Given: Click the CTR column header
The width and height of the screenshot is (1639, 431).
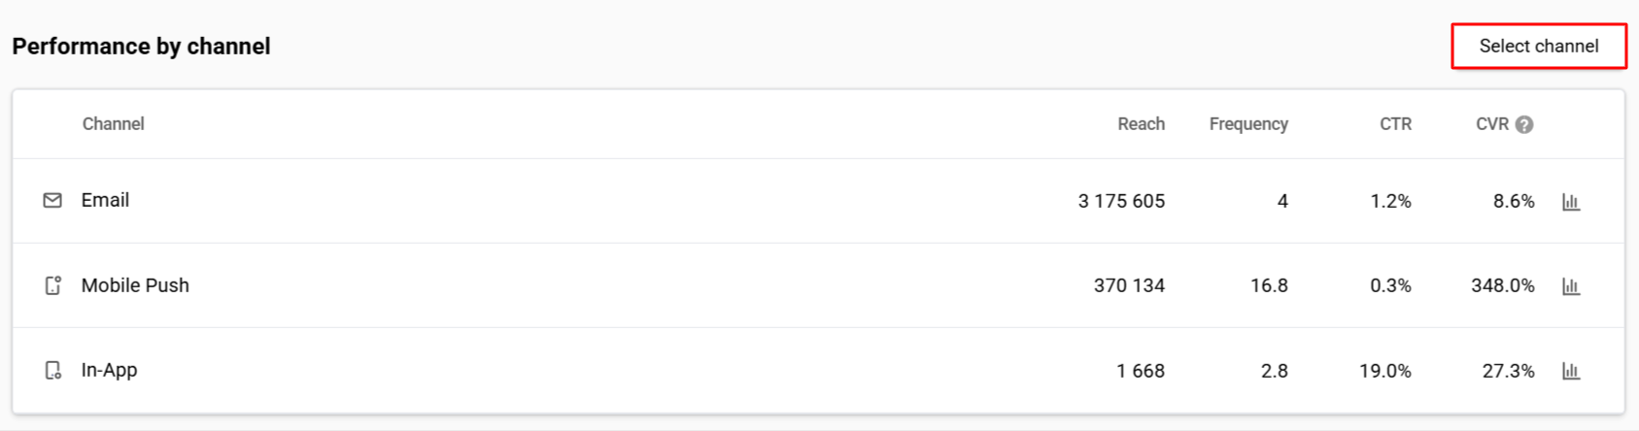Looking at the screenshot, I should coord(1395,123).
